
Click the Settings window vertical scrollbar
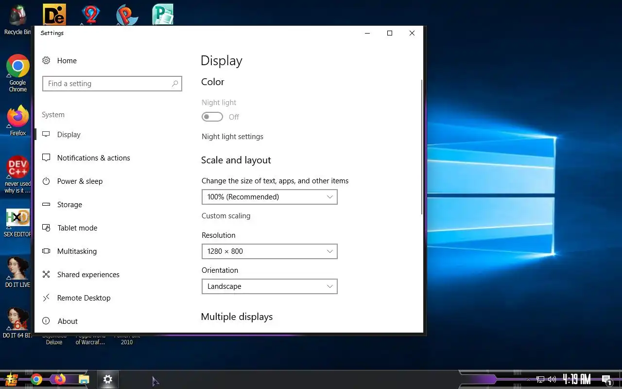click(x=422, y=146)
